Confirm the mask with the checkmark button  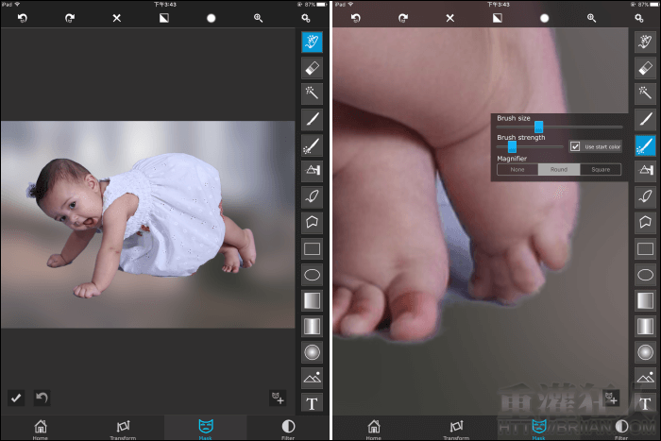16,398
